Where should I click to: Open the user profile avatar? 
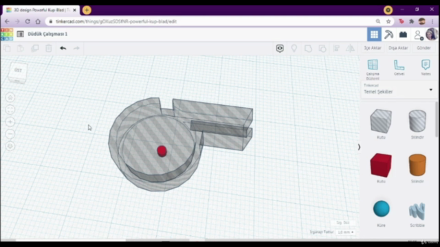point(432,34)
